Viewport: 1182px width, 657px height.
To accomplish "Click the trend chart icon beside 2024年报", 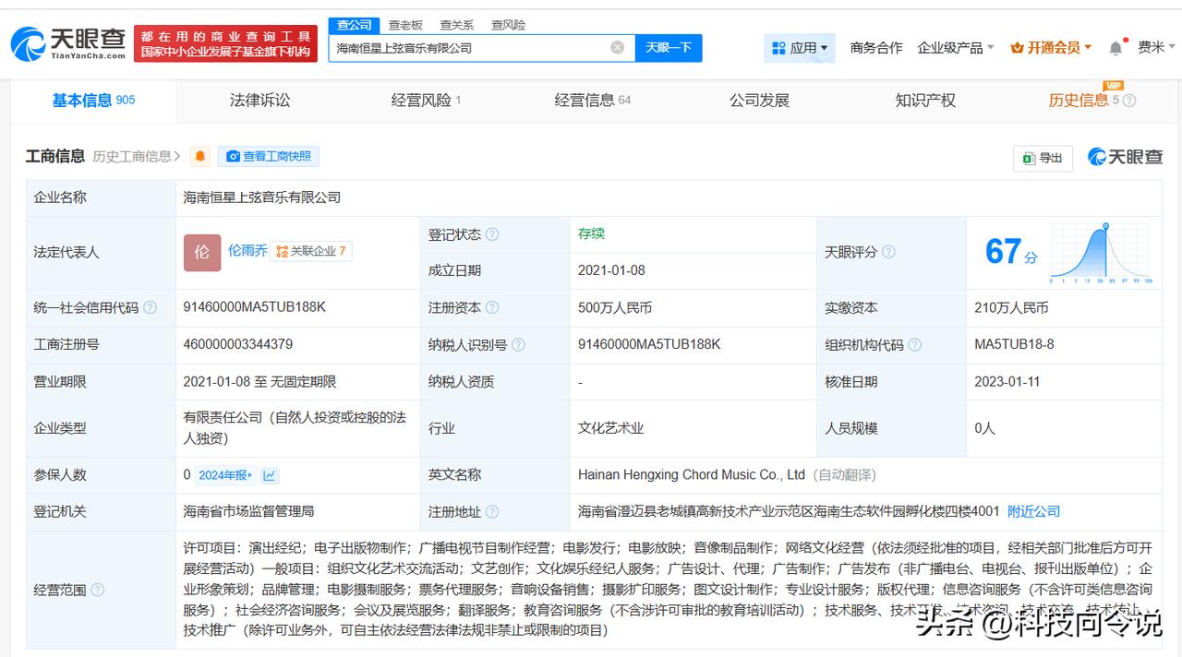I will click(x=270, y=475).
